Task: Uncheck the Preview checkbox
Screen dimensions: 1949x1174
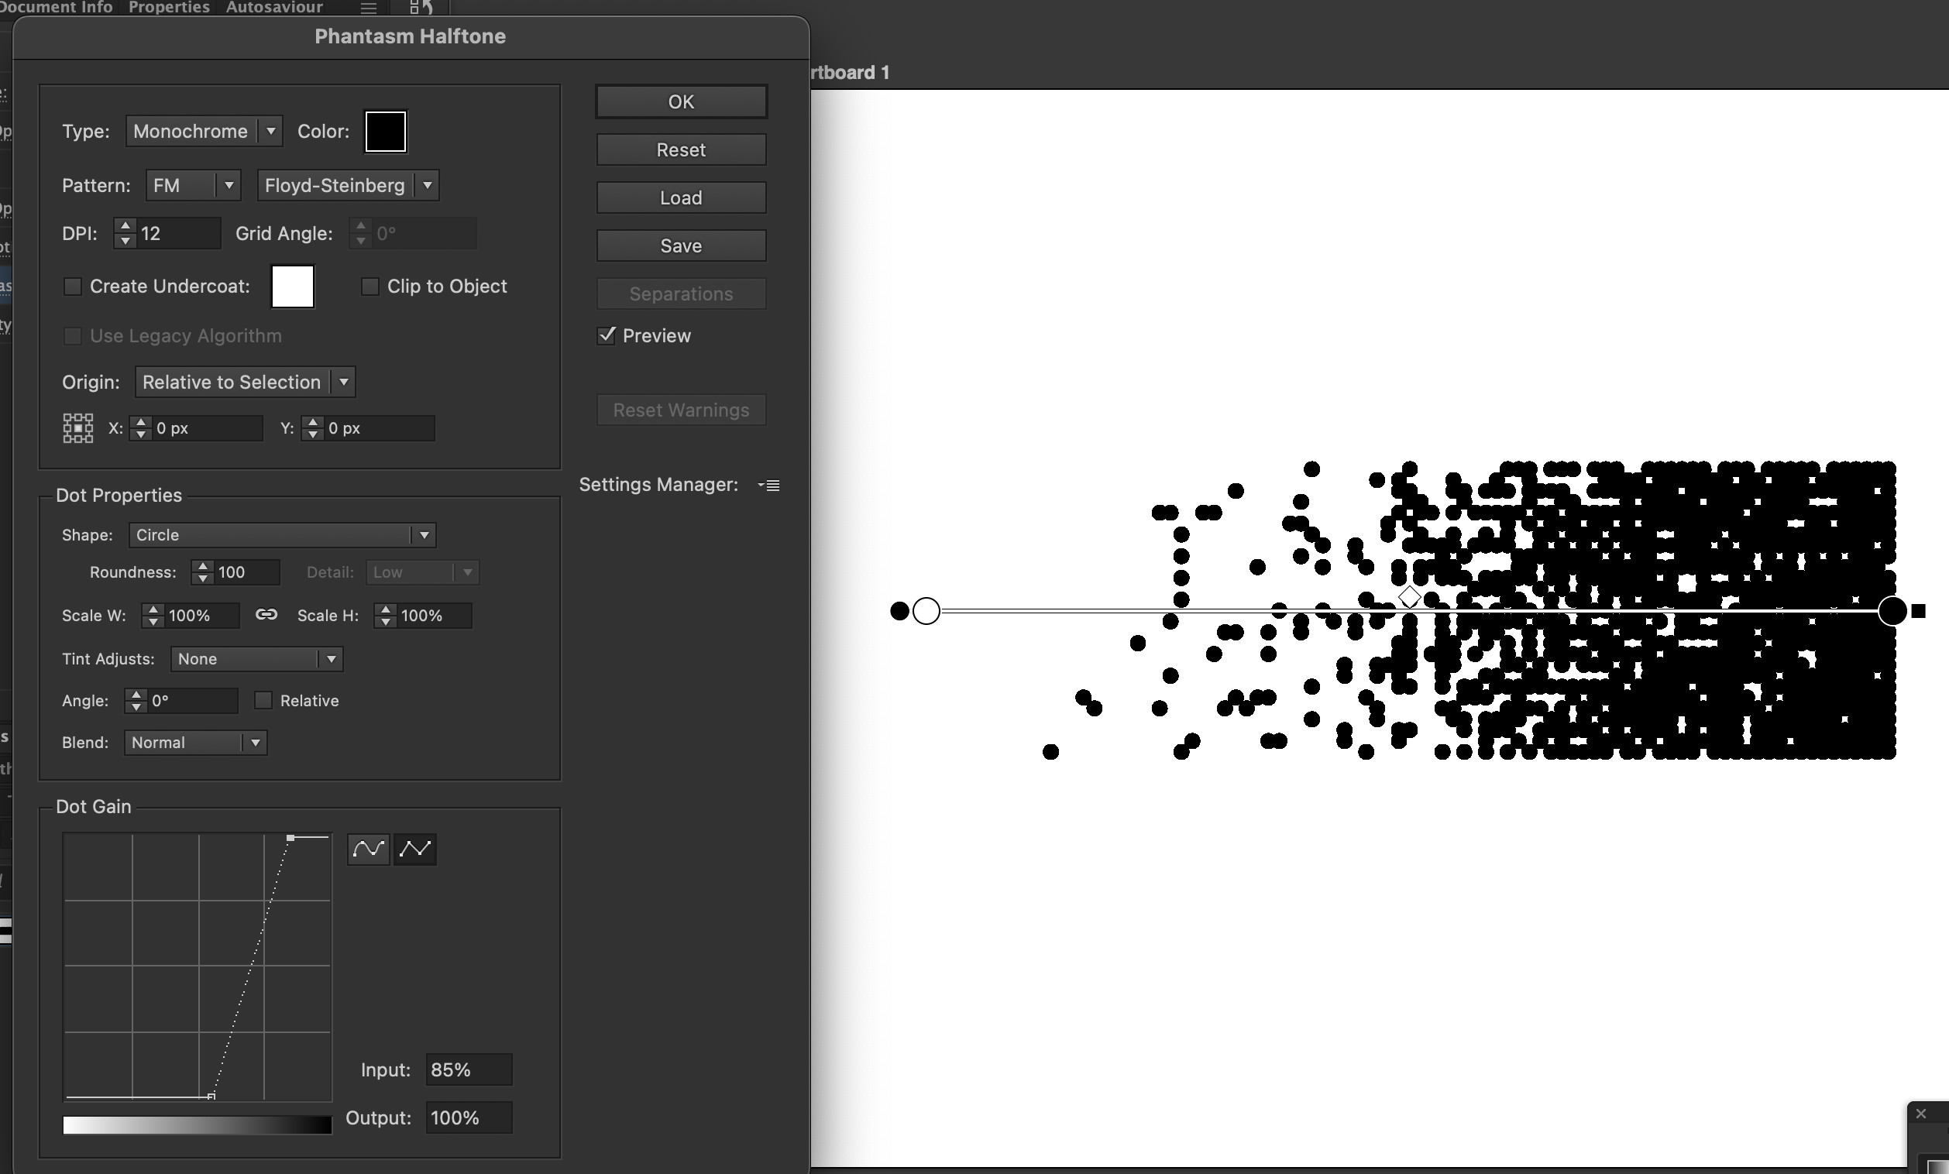Action: pyautogui.click(x=607, y=335)
